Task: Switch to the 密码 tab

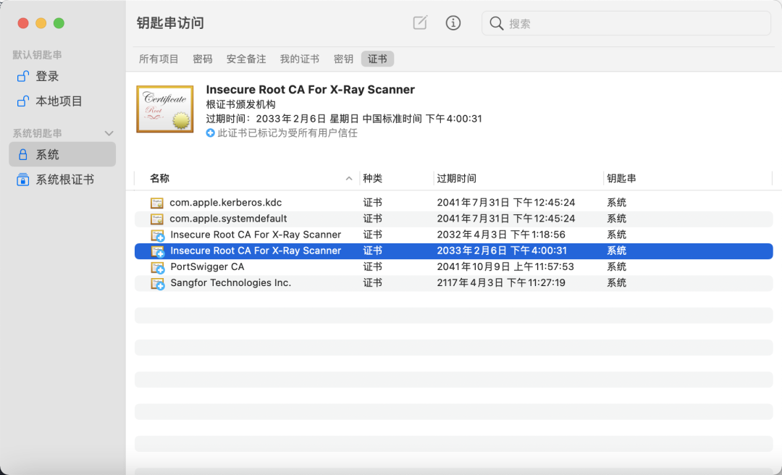Action: [203, 59]
